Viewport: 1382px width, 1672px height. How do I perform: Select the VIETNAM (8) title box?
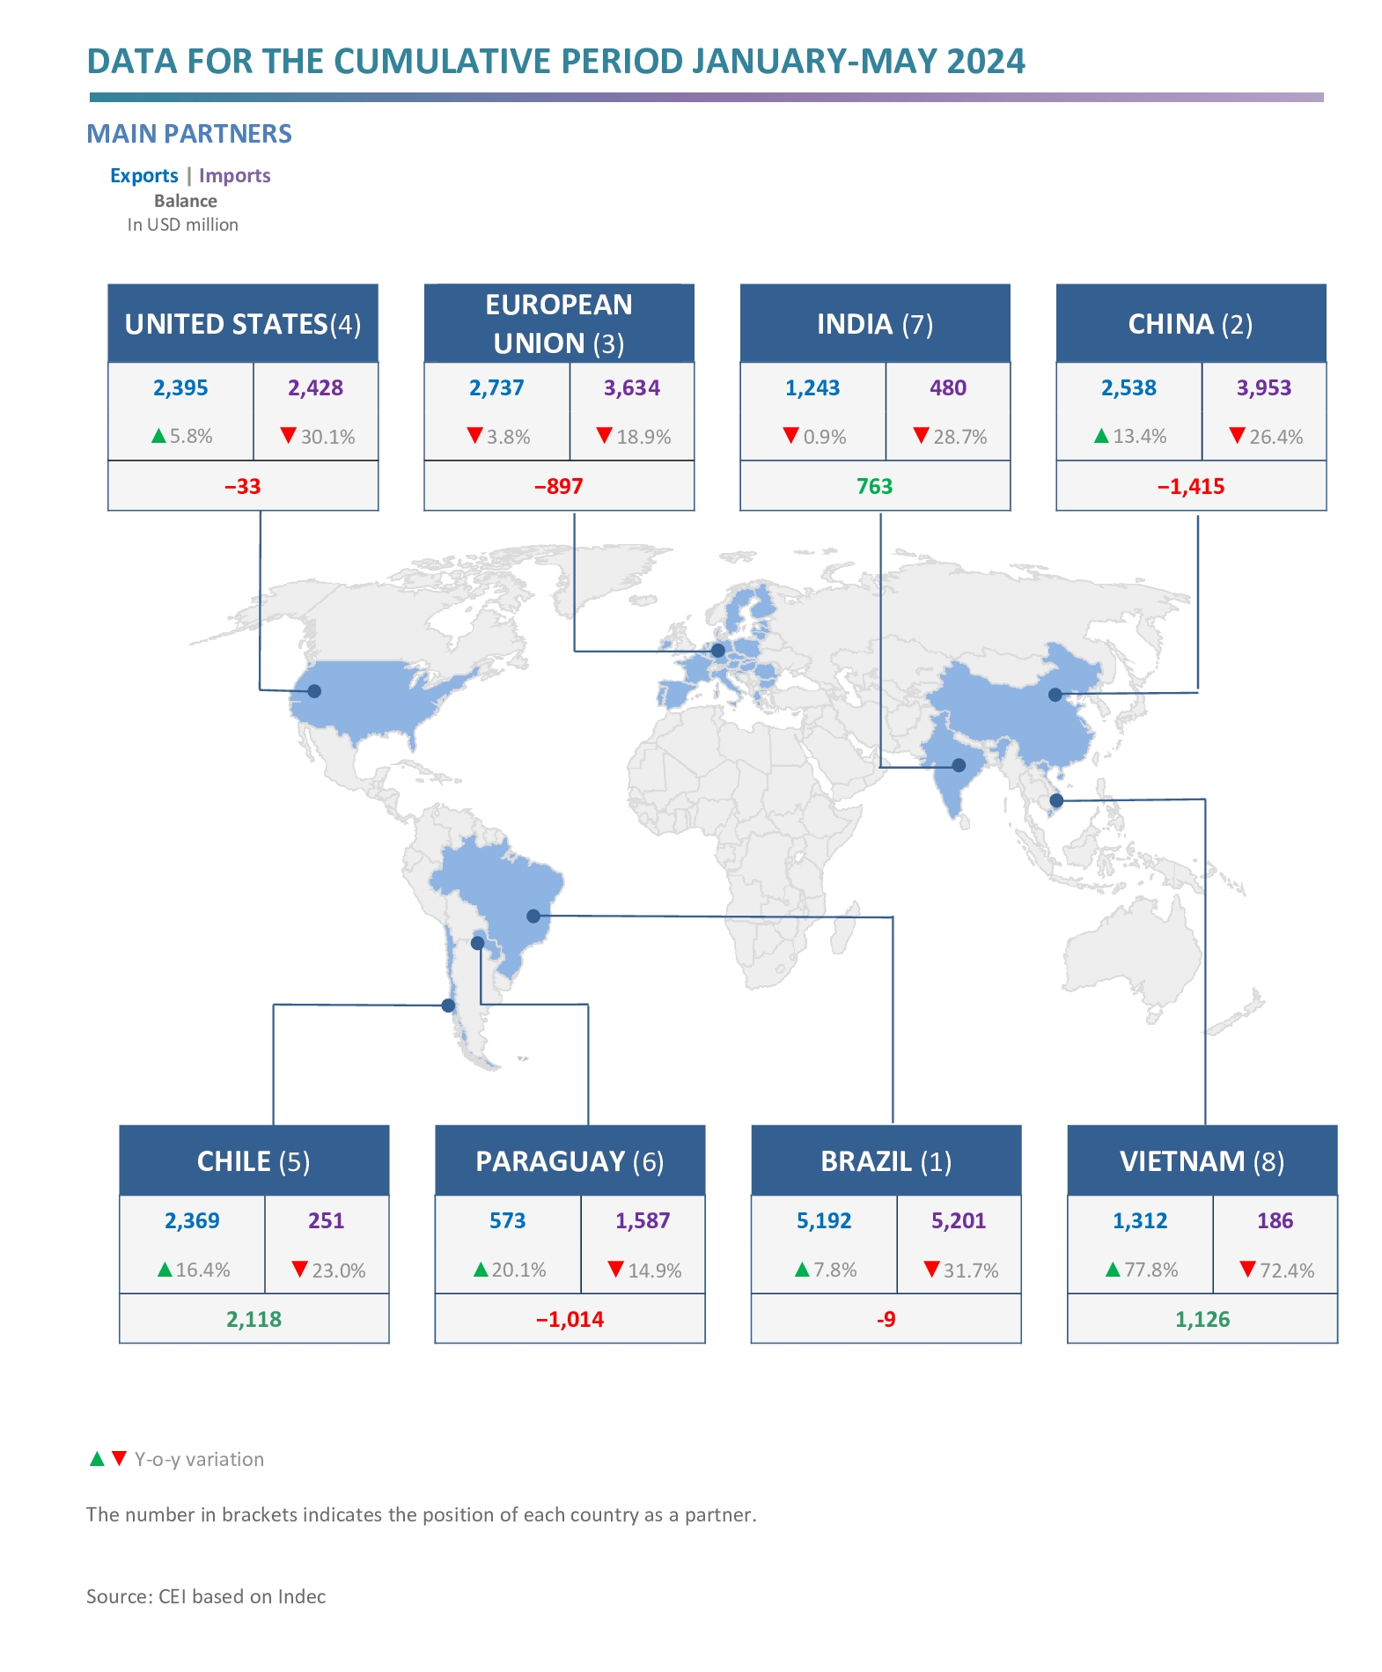tap(1202, 1160)
